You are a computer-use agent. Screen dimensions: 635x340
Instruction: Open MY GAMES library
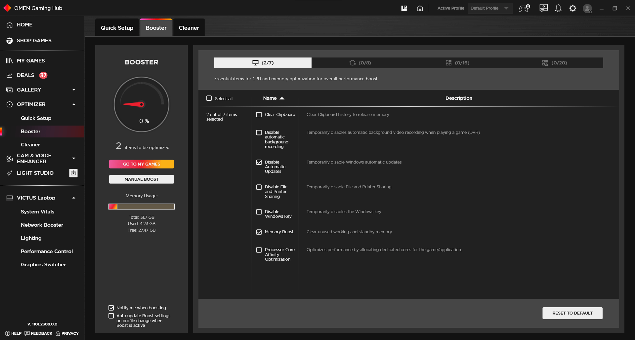point(31,61)
